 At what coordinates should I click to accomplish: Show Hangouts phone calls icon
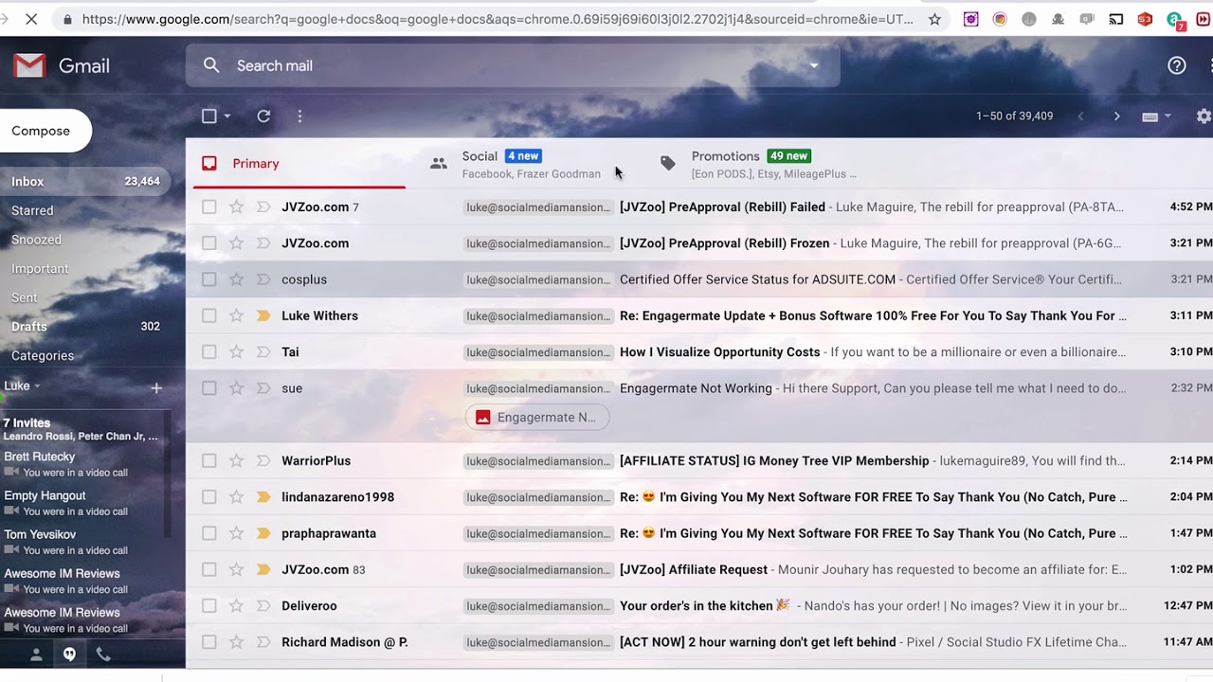point(103,655)
